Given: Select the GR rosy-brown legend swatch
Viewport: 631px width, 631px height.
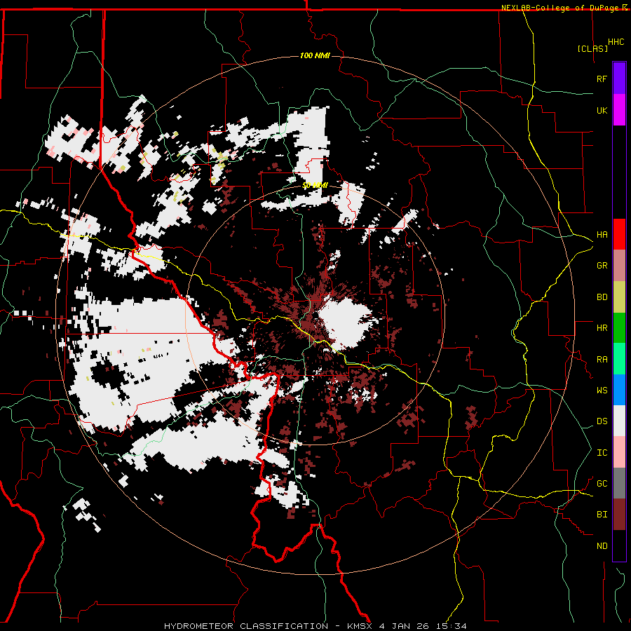Looking at the screenshot, I should pyautogui.click(x=619, y=266).
